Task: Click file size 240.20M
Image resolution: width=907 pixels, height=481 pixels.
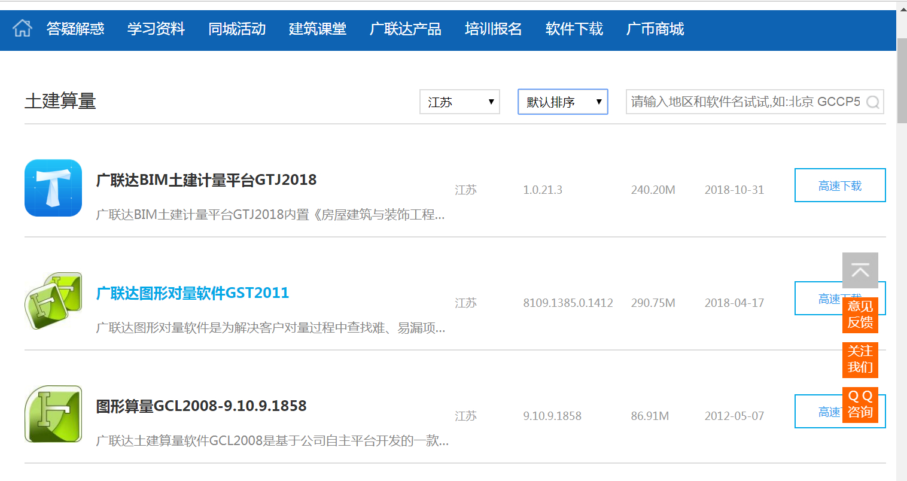Action: coord(653,190)
